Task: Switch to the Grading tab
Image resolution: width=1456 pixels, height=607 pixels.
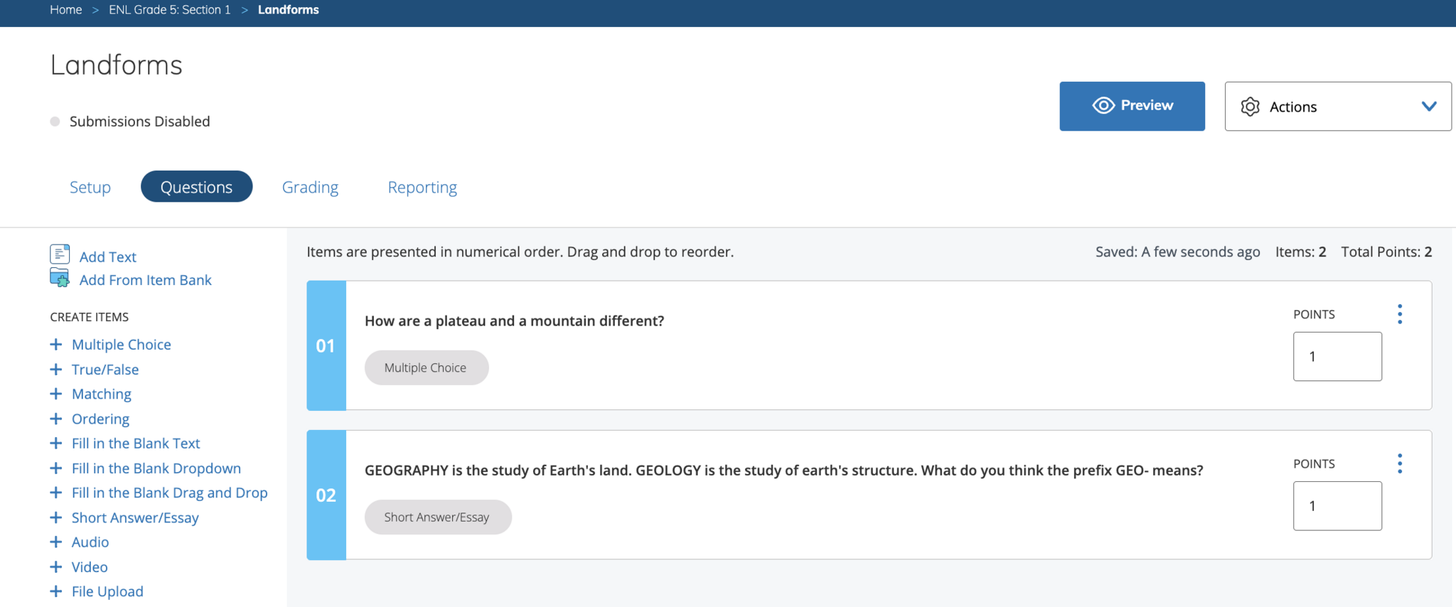Action: pyautogui.click(x=310, y=187)
